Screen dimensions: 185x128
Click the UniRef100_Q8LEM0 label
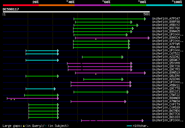click(166, 76)
